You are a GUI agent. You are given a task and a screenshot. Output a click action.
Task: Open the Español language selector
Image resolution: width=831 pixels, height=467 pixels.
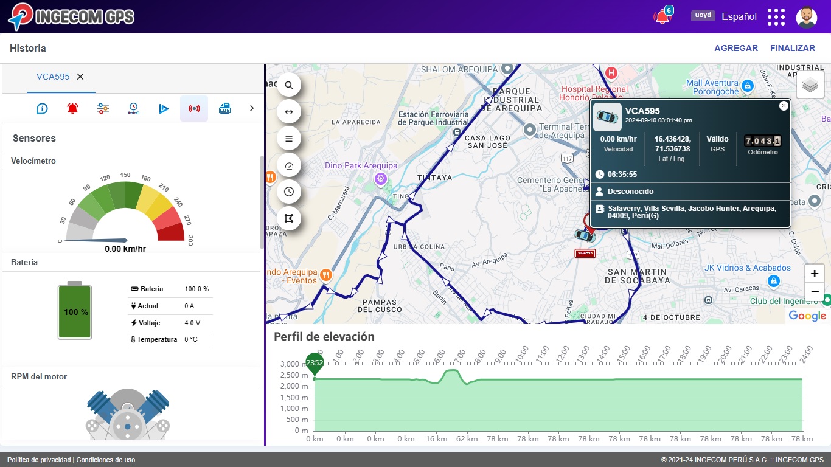[739, 17]
